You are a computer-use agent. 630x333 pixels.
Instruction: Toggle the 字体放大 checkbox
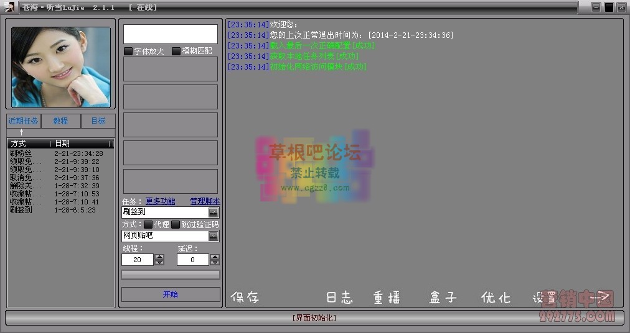[128, 51]
